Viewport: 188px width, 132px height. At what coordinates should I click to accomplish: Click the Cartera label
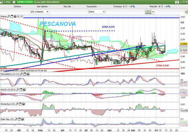[x=17, y=7]
